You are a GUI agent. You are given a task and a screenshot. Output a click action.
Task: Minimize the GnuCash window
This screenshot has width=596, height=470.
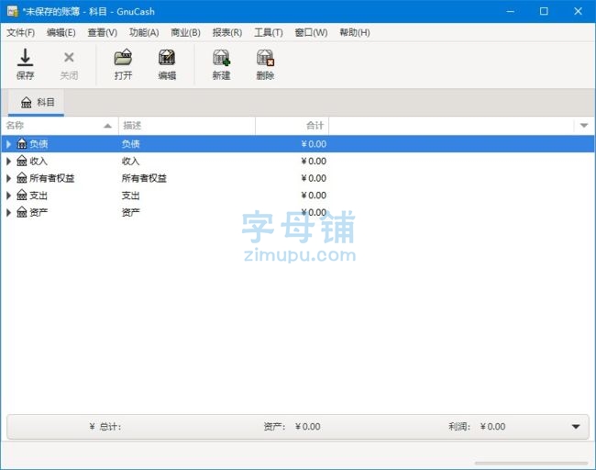[511, 11]
